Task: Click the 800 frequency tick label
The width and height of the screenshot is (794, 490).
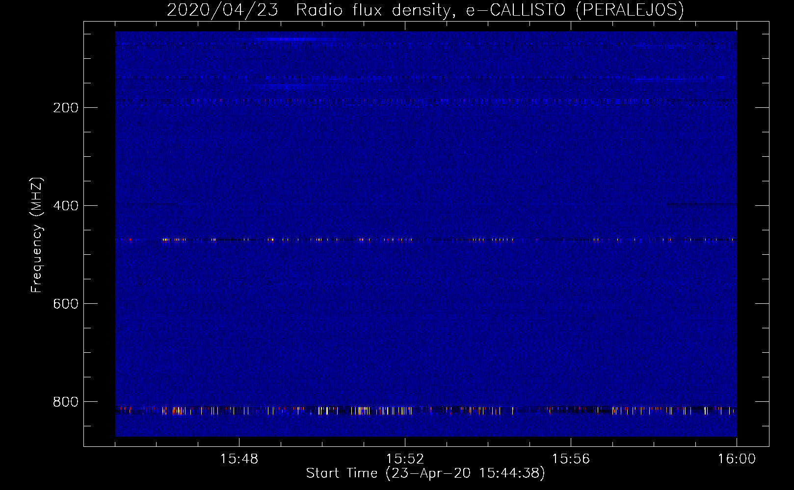Action: (66, 402)
